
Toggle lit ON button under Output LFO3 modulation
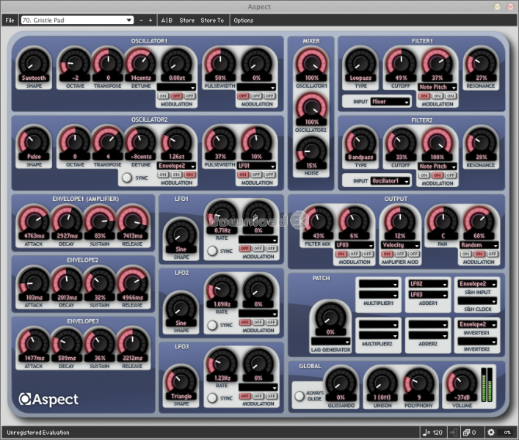[x=341, y=254]
